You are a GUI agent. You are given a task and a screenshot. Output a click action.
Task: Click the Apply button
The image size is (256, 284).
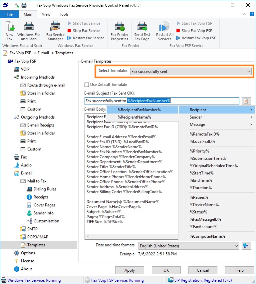pos(129,270)
